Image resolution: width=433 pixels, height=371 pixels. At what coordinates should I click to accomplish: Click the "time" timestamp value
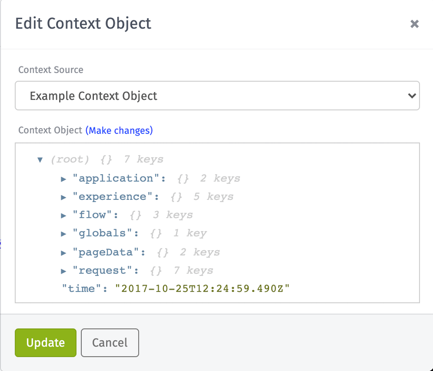point(203,288)
